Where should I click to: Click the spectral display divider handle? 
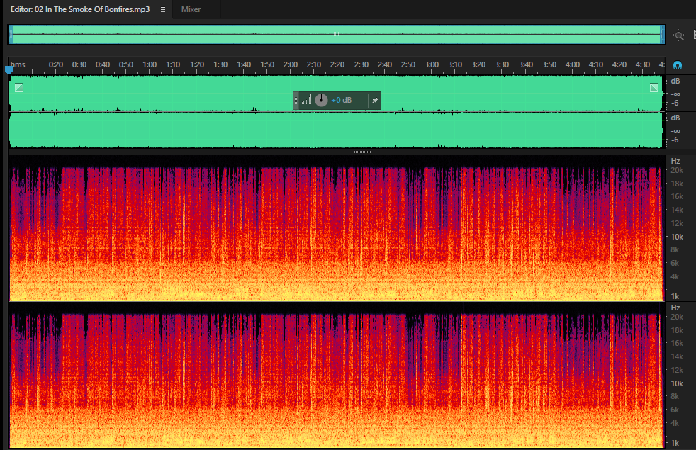tap(362, 152)
